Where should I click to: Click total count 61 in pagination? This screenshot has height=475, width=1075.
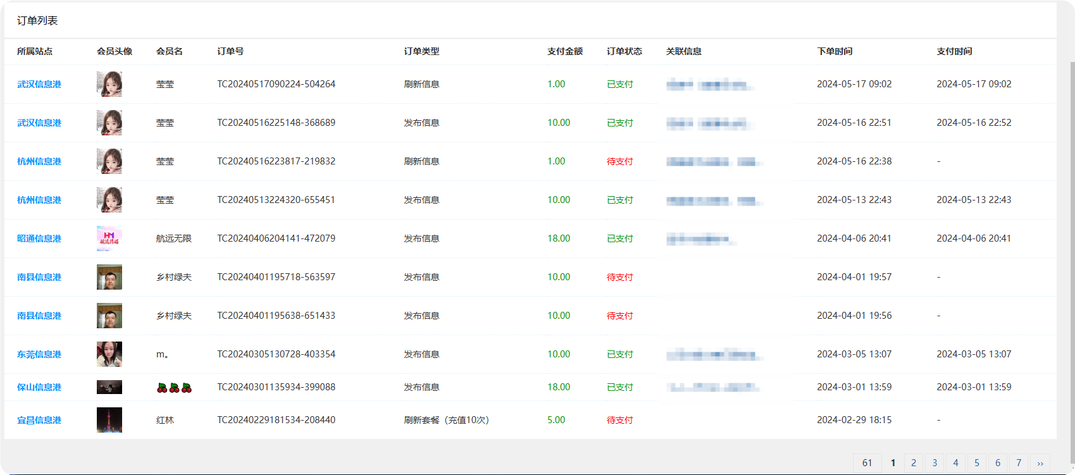pyautogui.click(x=867, y=463)
